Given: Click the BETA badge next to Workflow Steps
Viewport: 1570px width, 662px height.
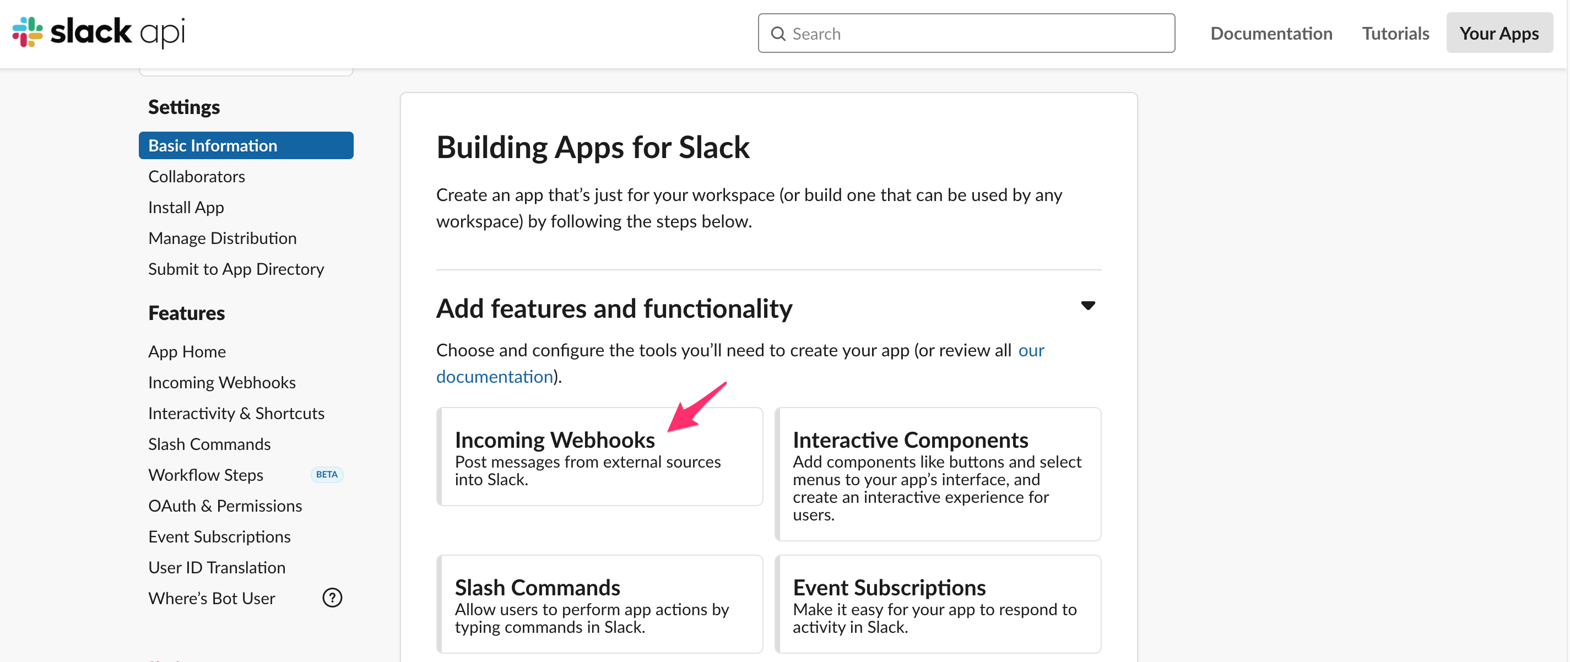Looking at the screenshot, I should point(327,474).
